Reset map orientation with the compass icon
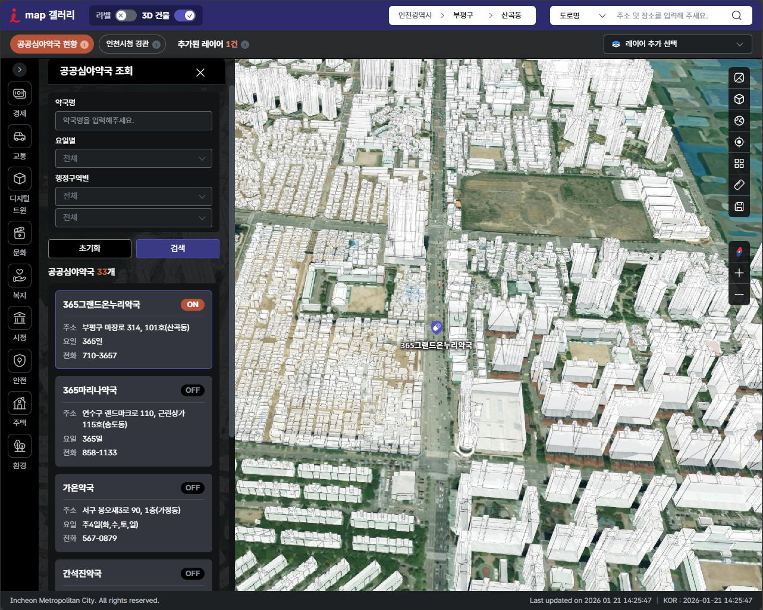 pos(739,252)
